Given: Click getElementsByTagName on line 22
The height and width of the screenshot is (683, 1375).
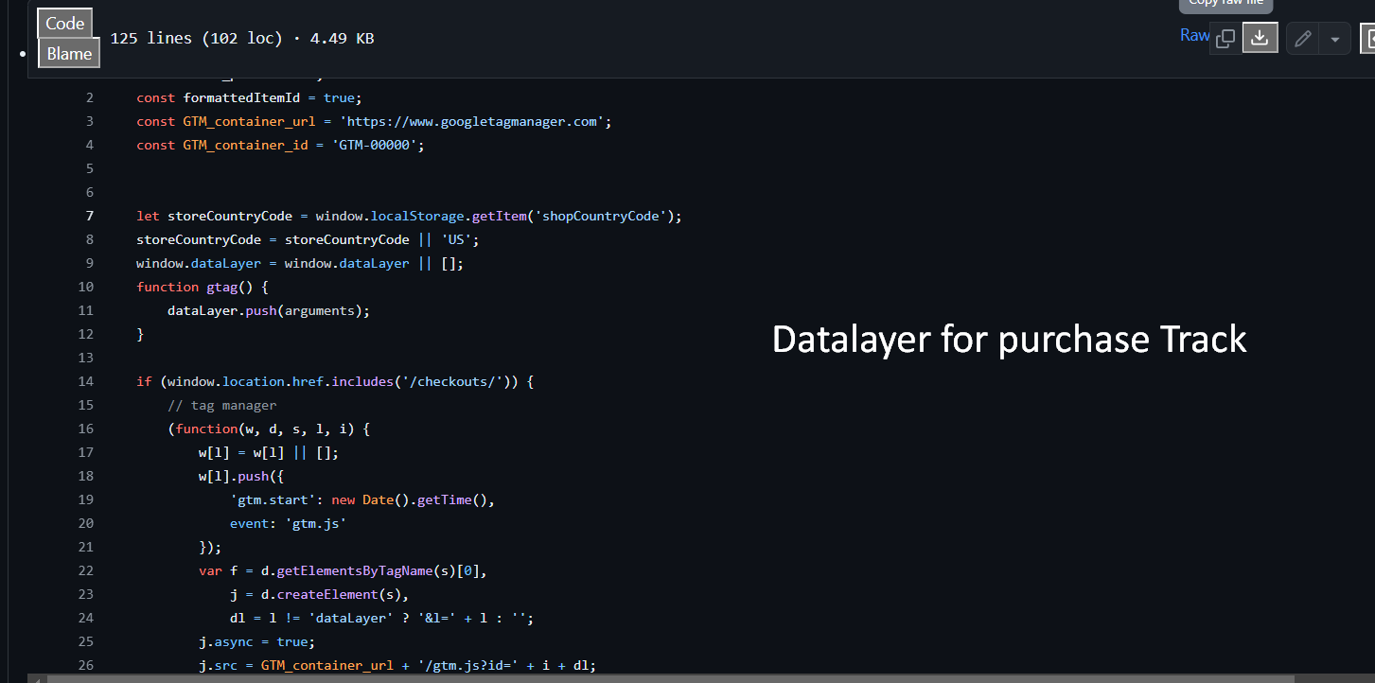Looking at the screenshot, I should click(x=355, y=570).
